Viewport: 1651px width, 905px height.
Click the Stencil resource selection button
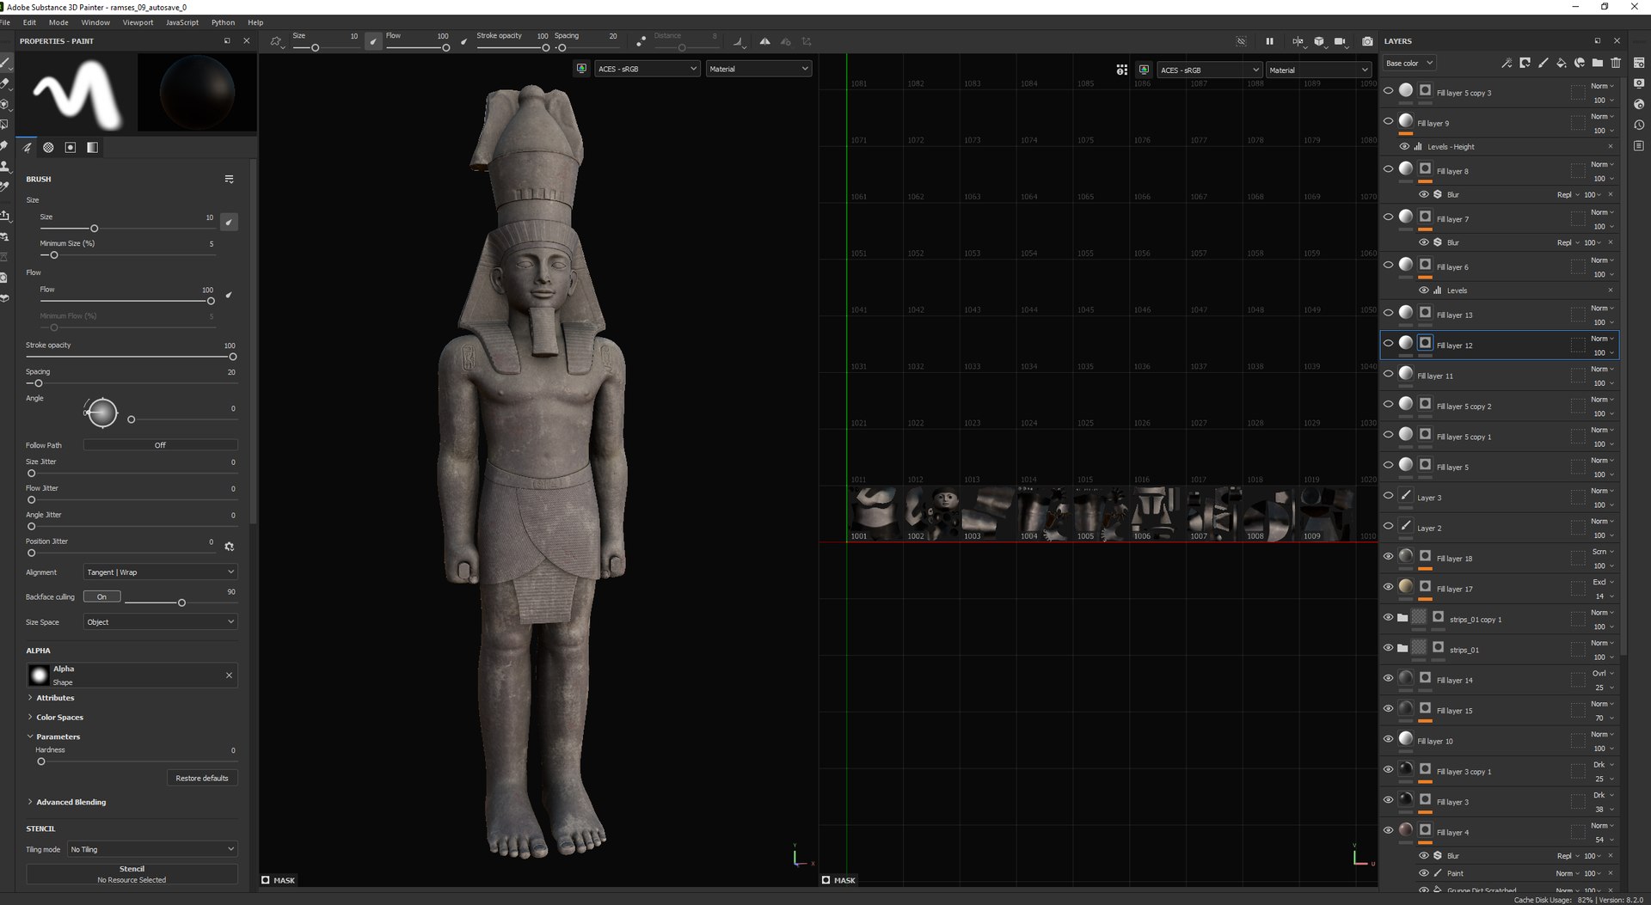point(132,874)
